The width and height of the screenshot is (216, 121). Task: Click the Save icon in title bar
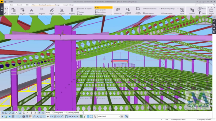pyautogui.click(x=5, y=2)
